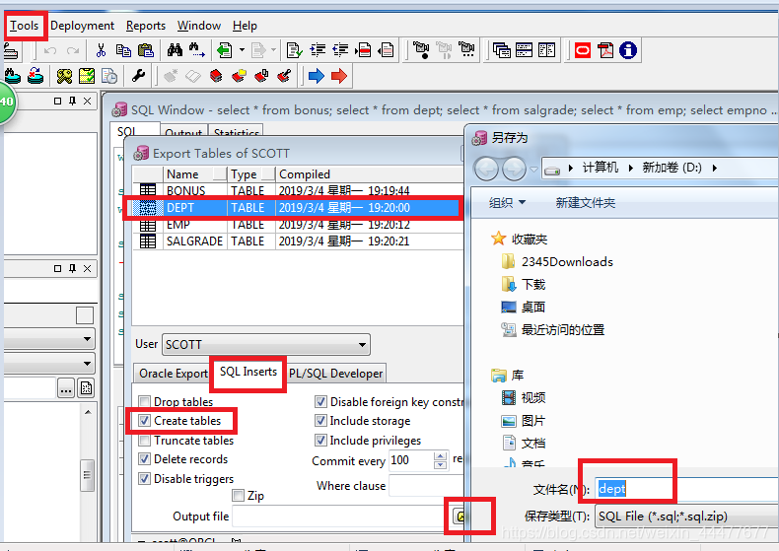This screenshot has height=551, width=779.
Task: Select the BONUS table row
Action: tap(298, 190)
